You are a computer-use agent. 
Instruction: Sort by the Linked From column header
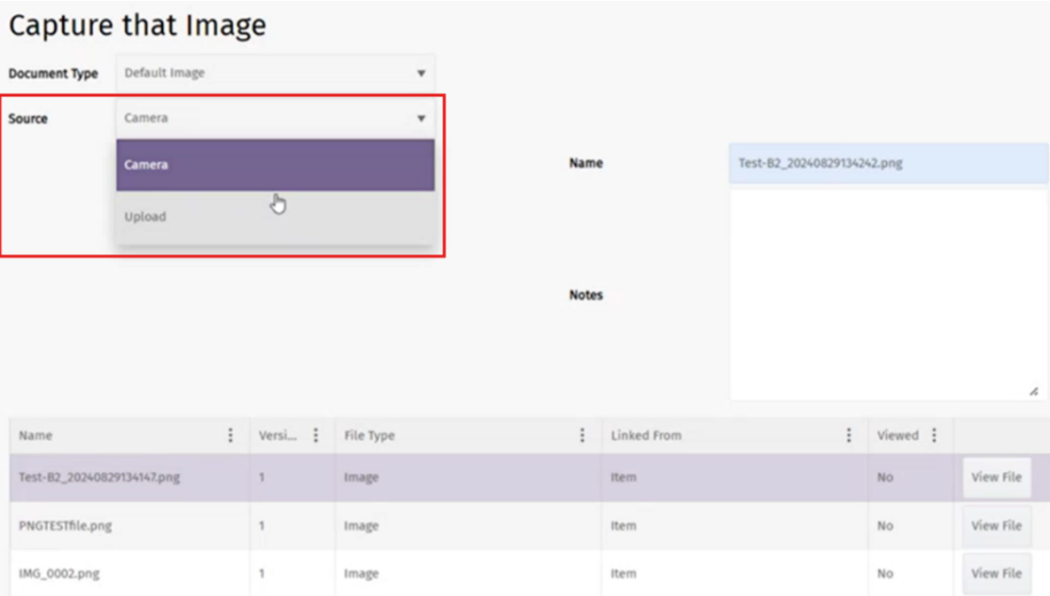[646, 436]
